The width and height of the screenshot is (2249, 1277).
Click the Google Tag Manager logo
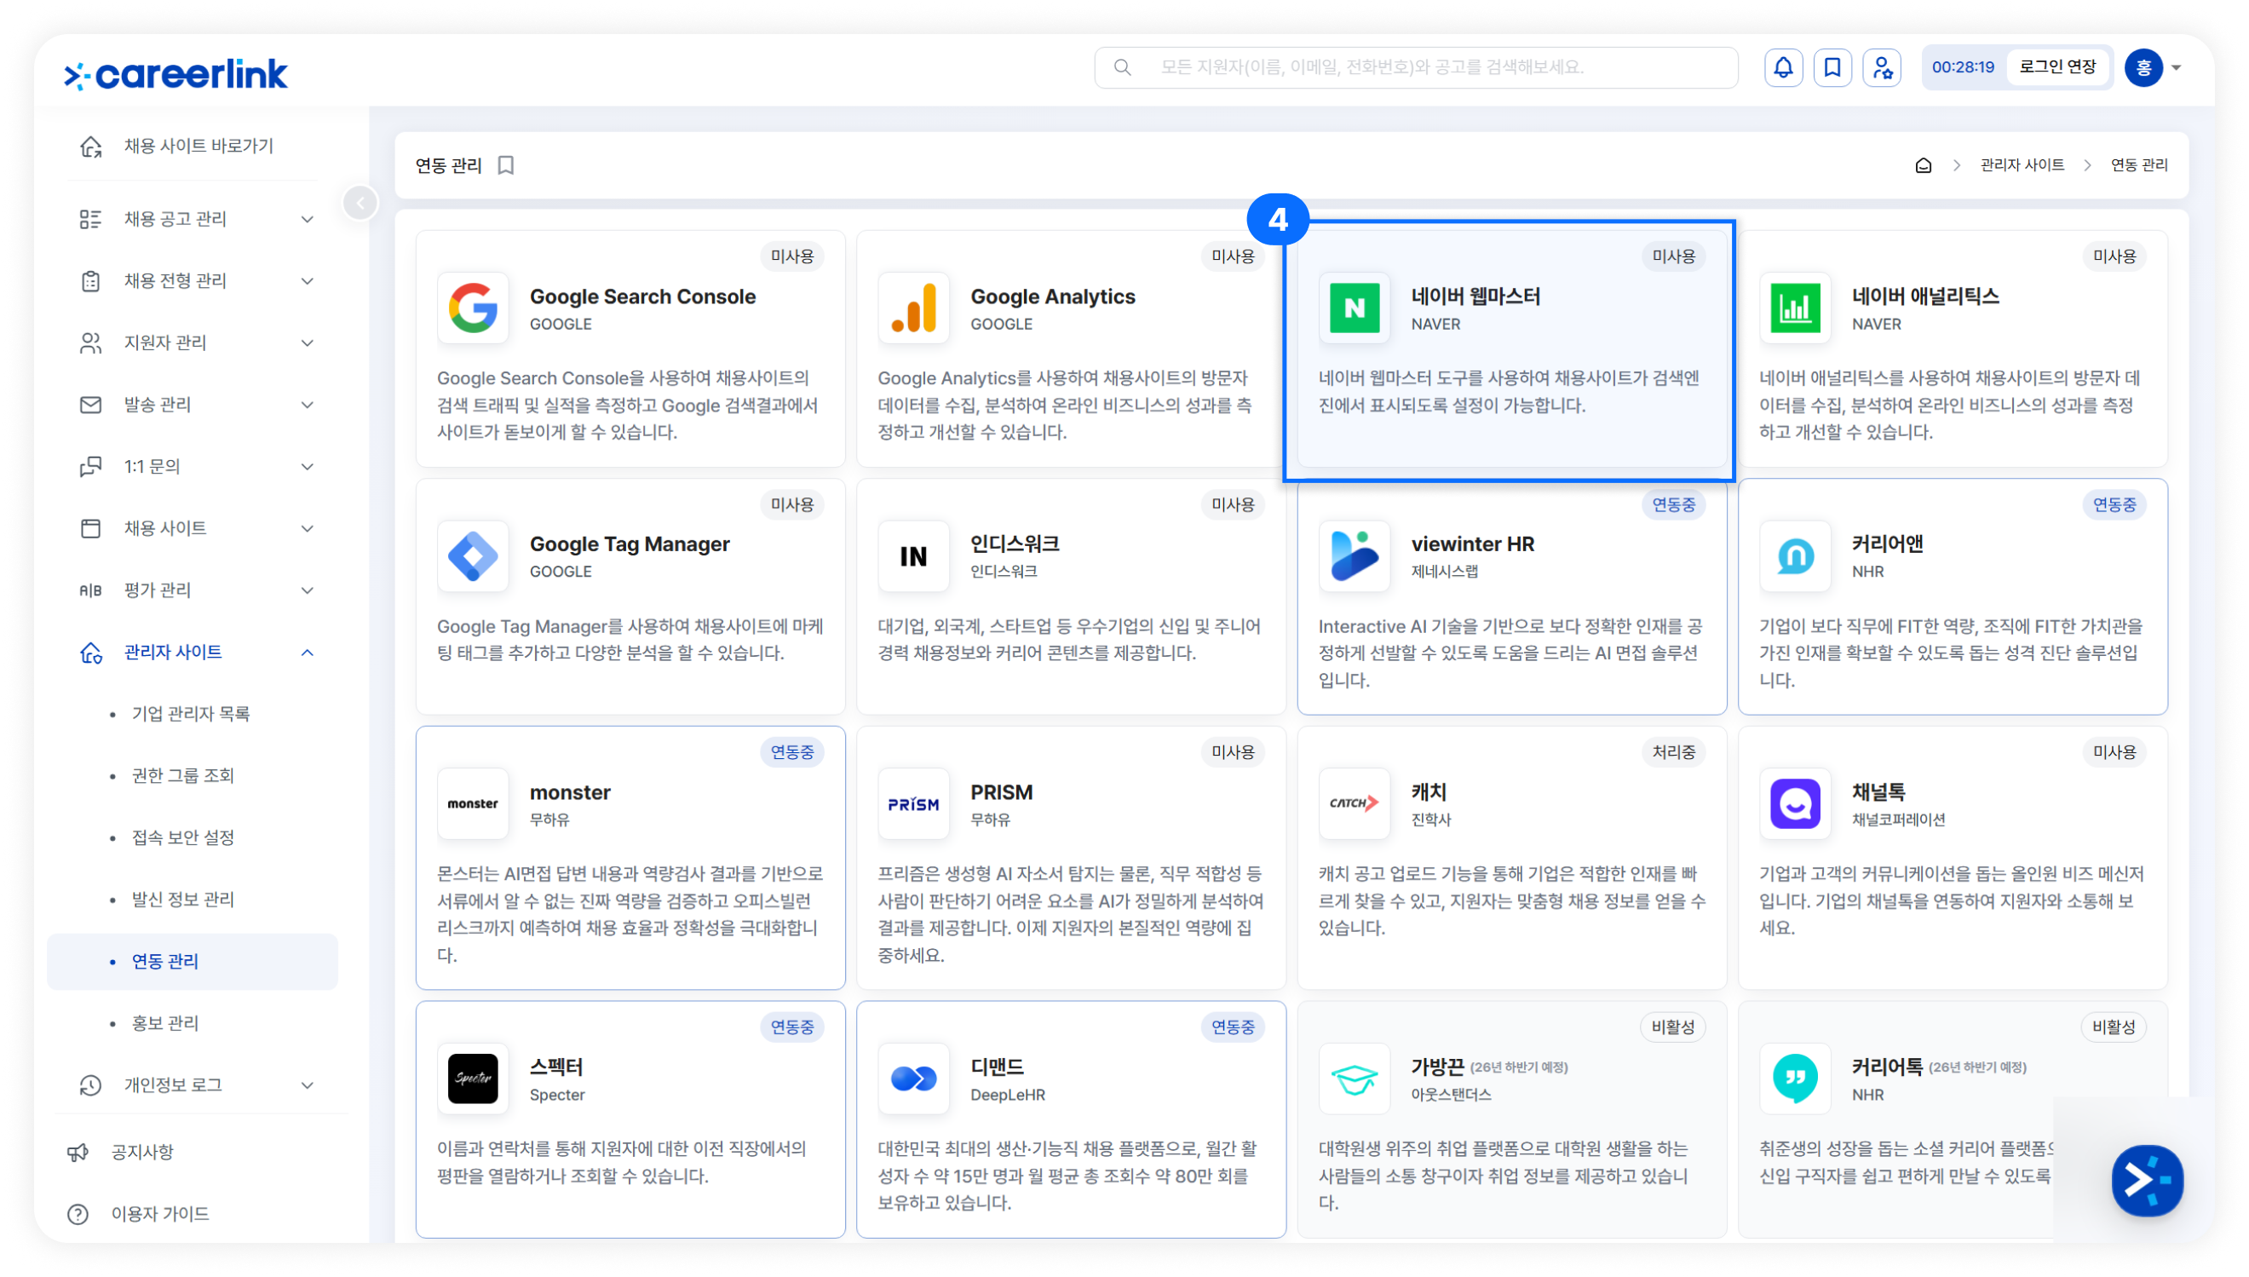pos(473,556)
